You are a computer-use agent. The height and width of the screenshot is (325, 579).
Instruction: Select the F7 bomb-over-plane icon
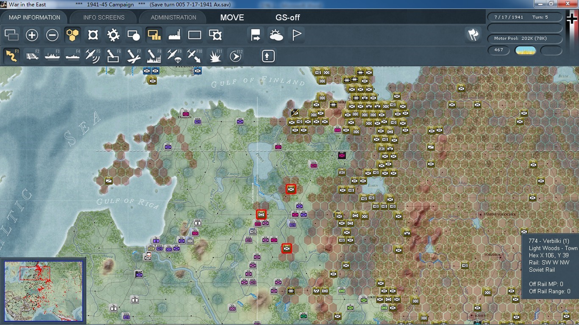(134, 55)
